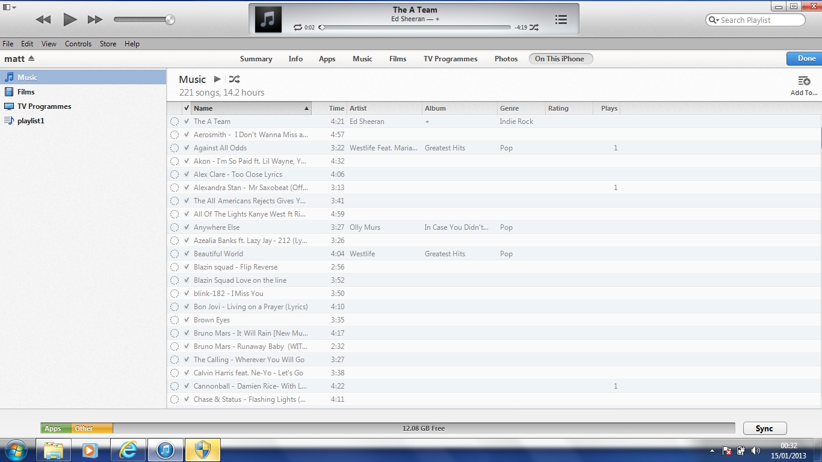Toggle the repeat icon in now playing
The width and height of the screenshot is (822, 462).
click(x=297, y=28)
